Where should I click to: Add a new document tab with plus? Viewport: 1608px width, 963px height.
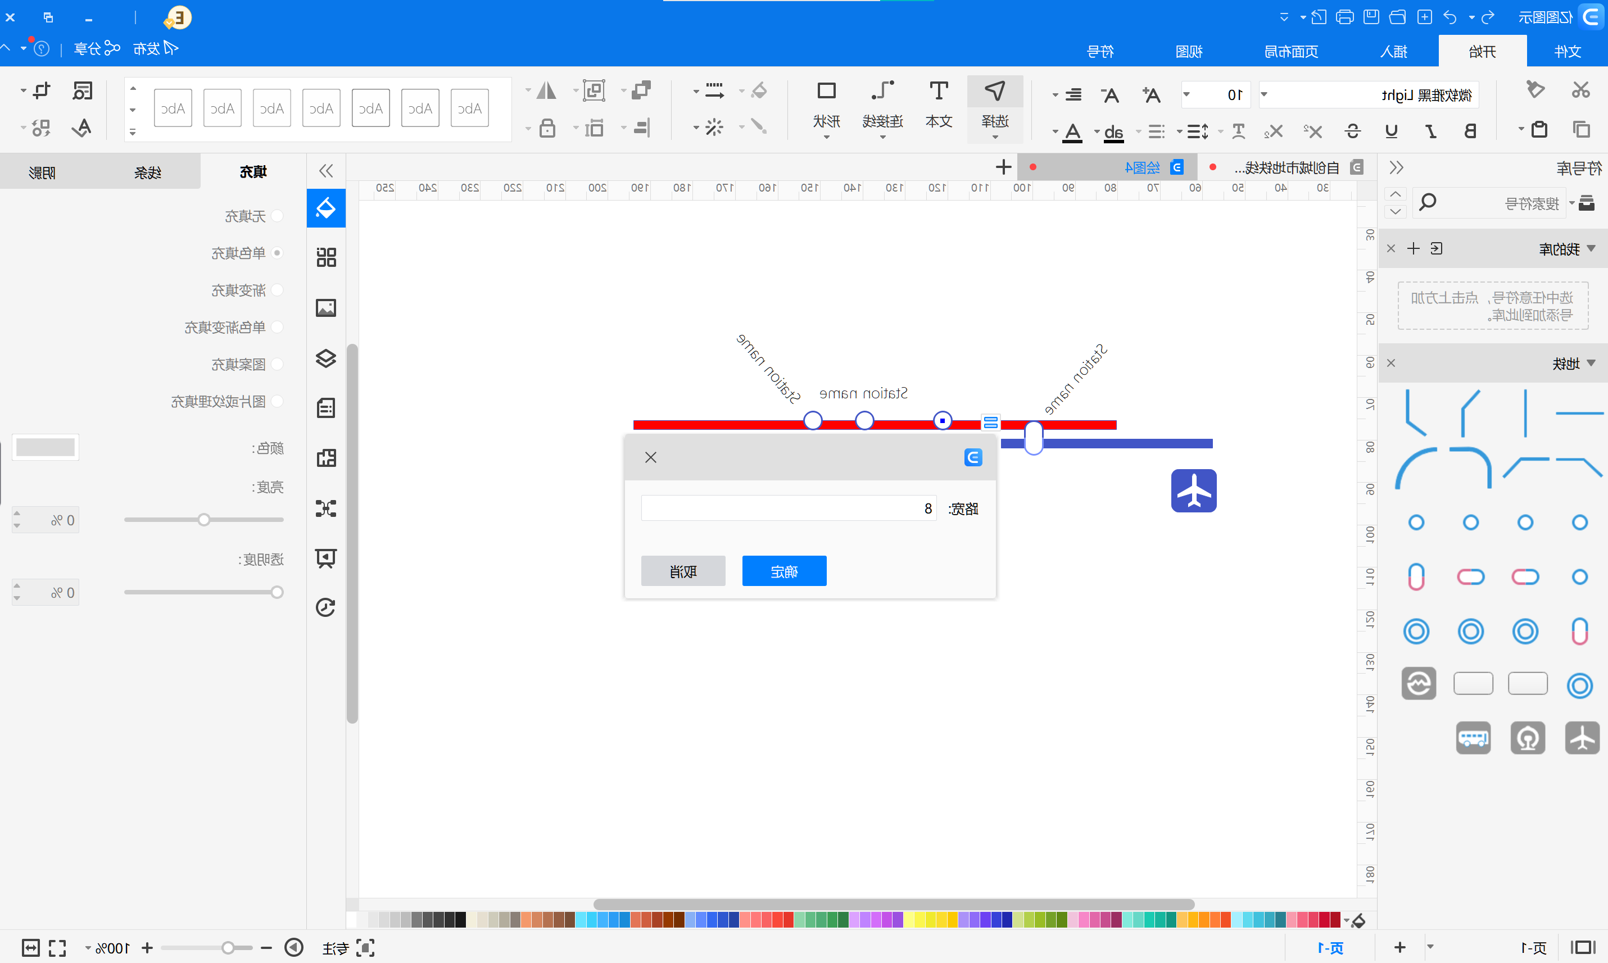1003,167
